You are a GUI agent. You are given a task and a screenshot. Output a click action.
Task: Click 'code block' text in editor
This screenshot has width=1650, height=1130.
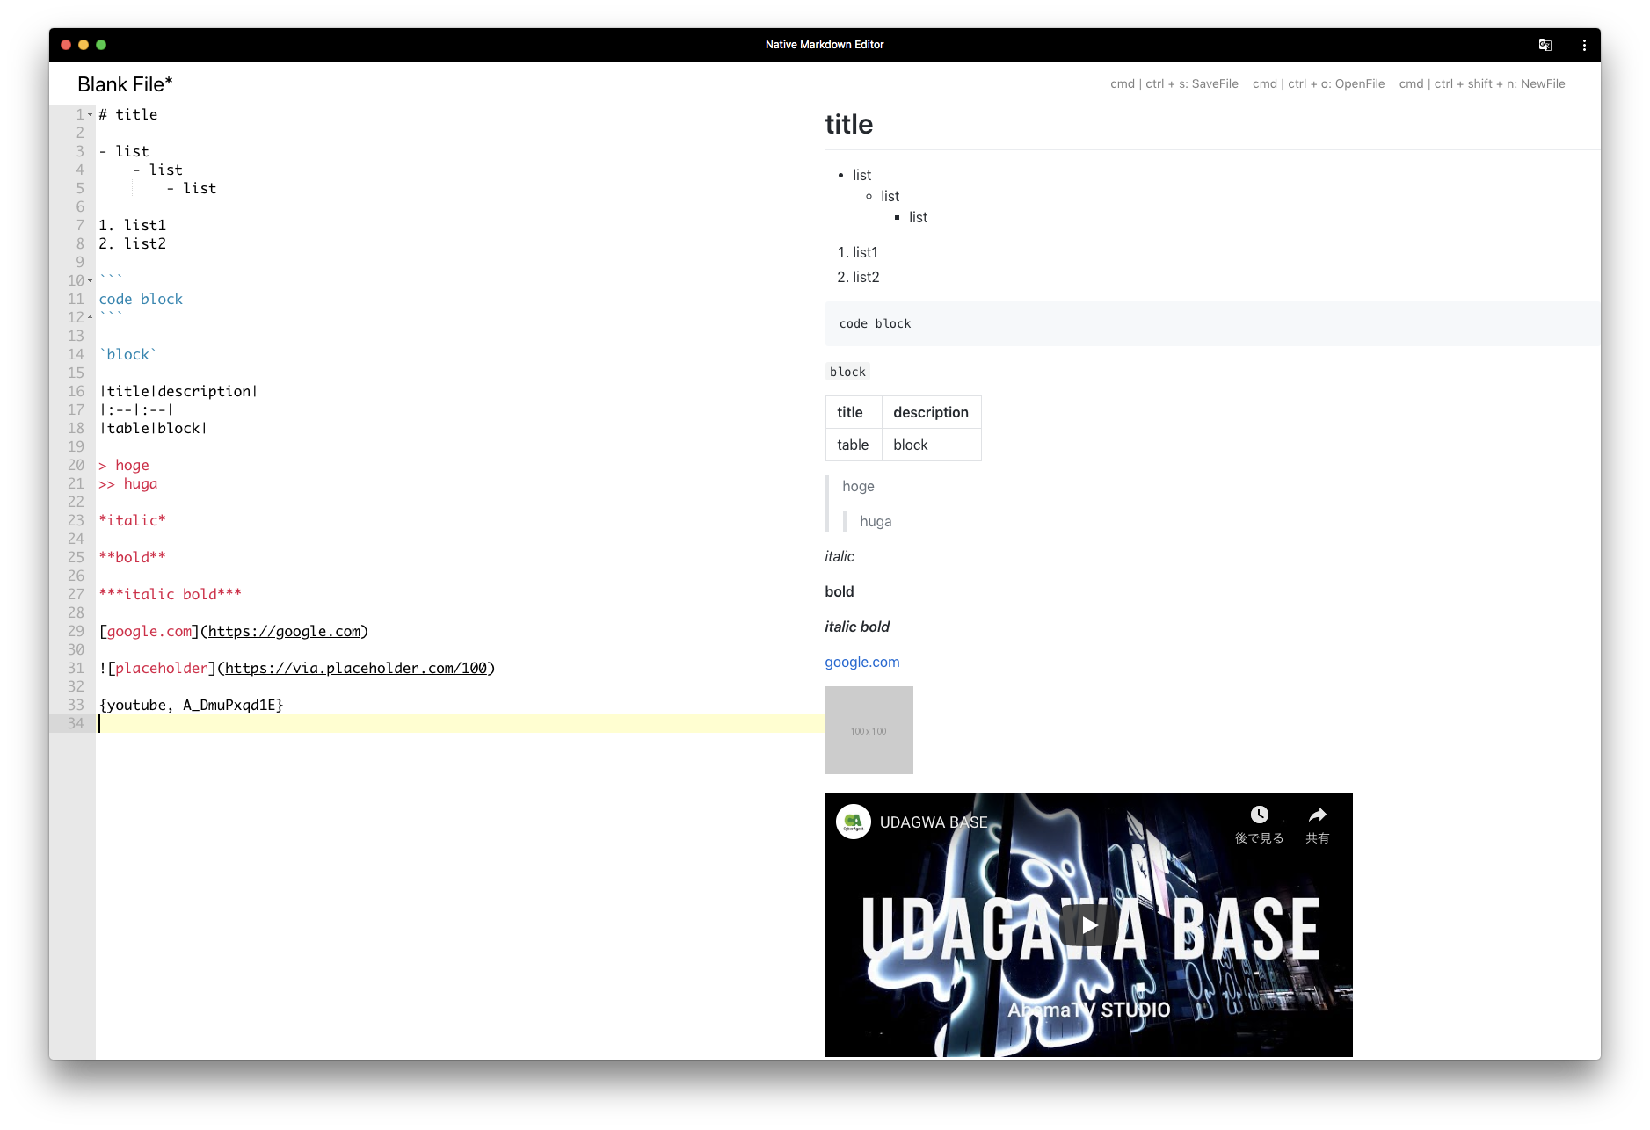(x=141, y=299)
